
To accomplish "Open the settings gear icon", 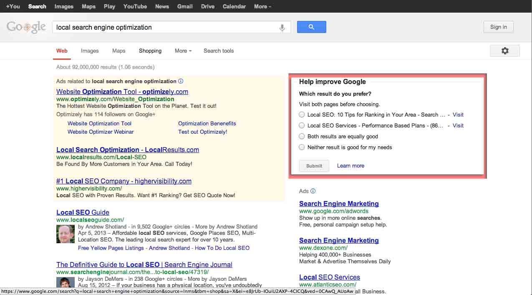I will click(x=505, y=51).
